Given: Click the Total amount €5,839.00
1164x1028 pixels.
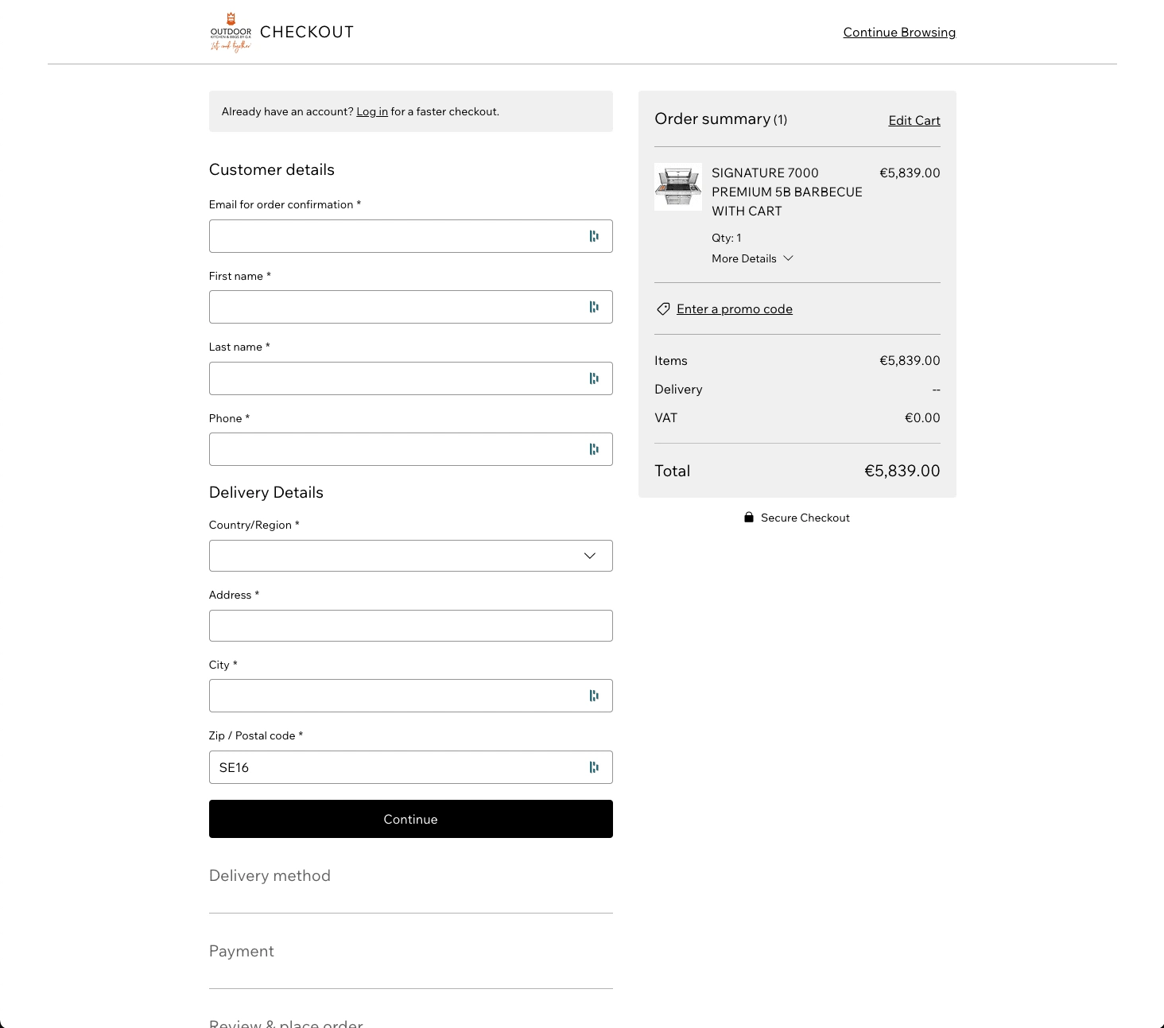Looking at the screenshot, I should pyautogui.click(x=902, y=471).
